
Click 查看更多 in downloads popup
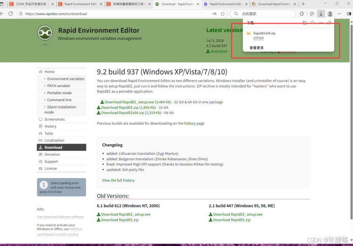pyautogui.click(x=257, y=48)
